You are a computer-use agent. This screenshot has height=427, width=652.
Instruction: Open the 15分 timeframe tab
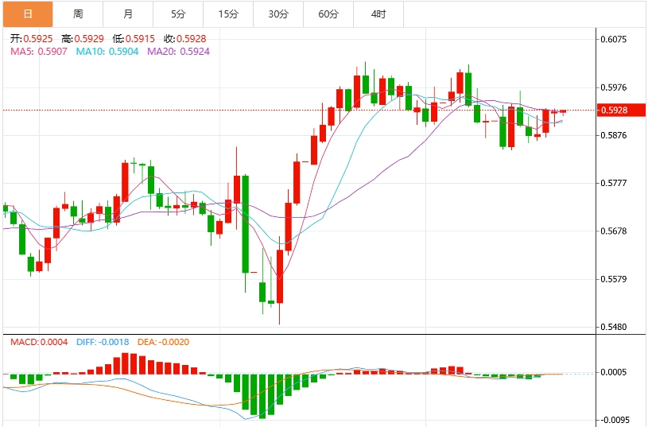tap(228, 14)
